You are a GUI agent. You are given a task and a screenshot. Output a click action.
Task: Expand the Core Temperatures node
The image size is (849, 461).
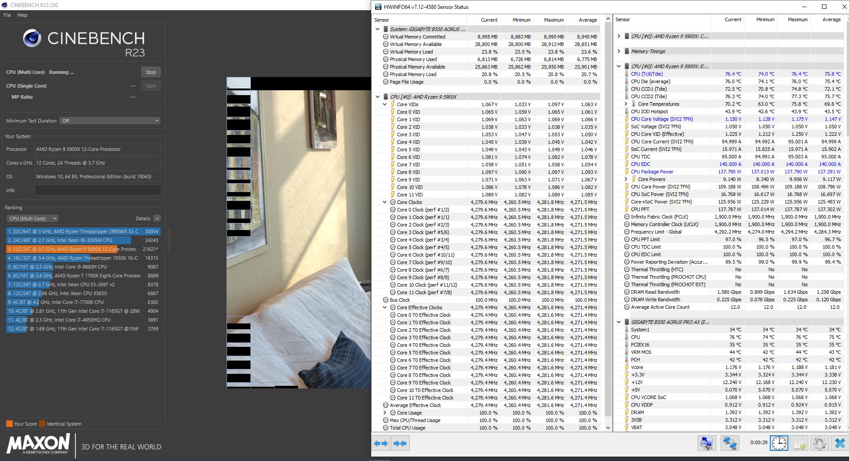(626, 104)
